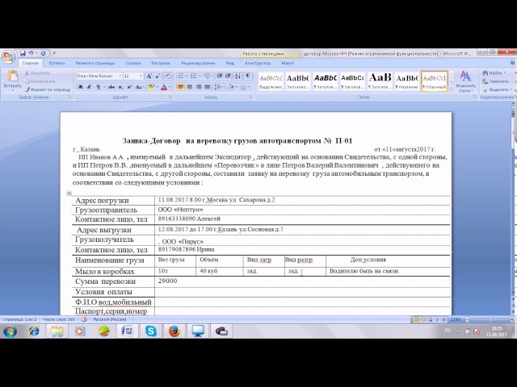Select align text left
Viewport: 517px width, 387px height.
coord(181,87)
